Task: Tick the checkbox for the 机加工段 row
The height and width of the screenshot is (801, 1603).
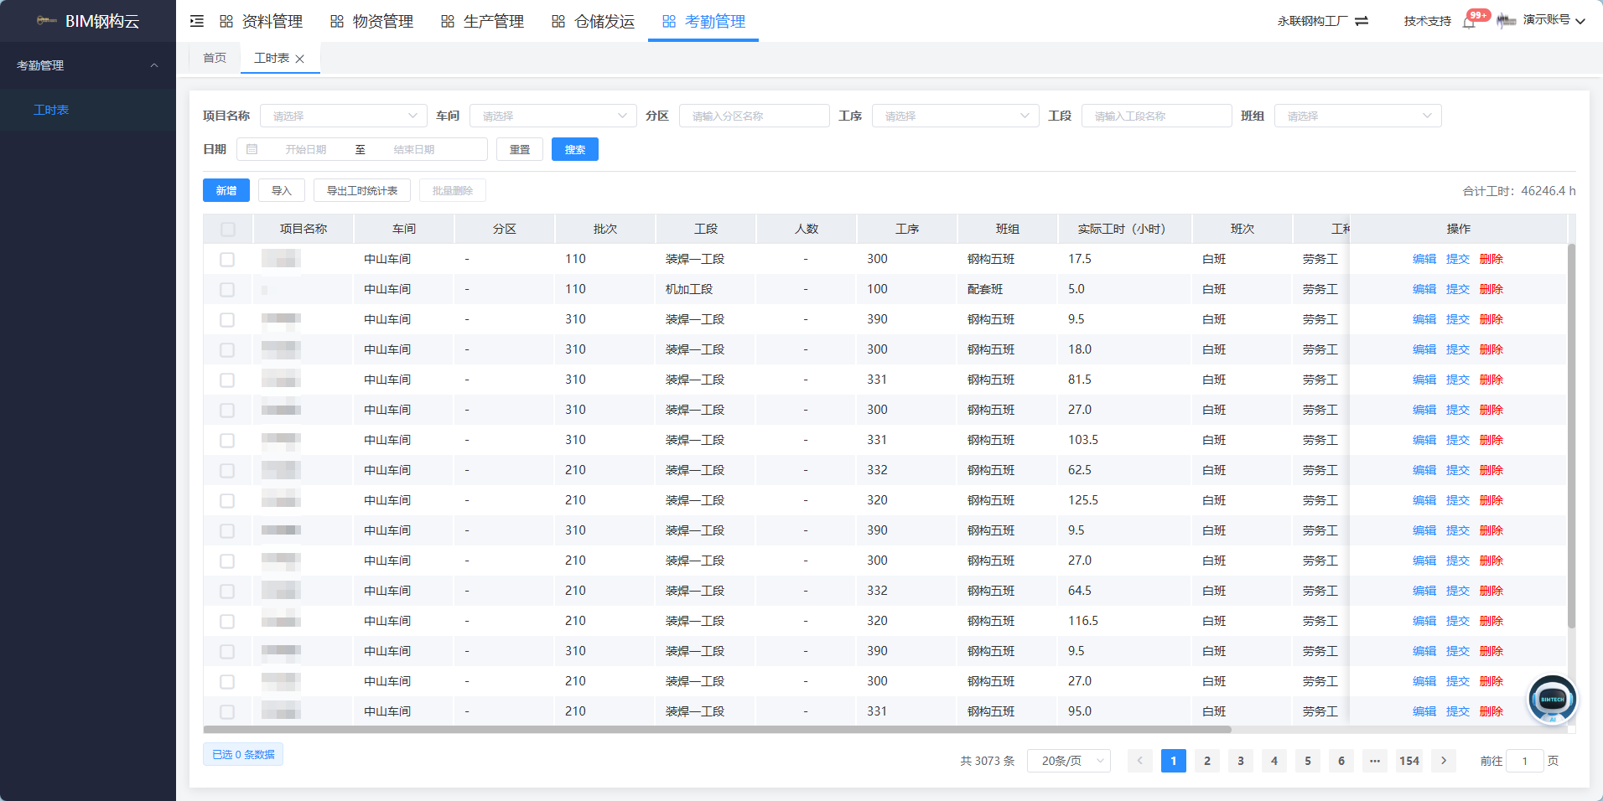Action: [227, 290]
